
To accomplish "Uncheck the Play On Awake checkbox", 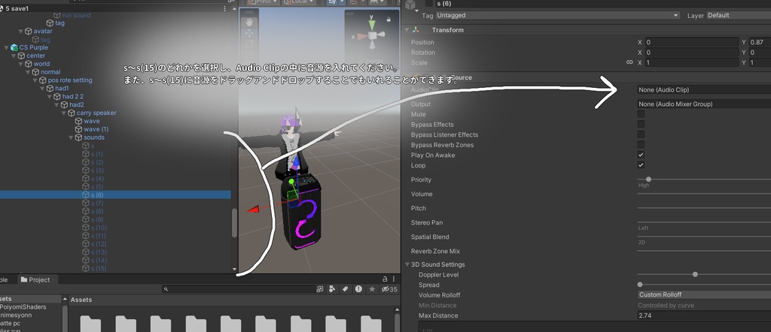I will [641, 155].
